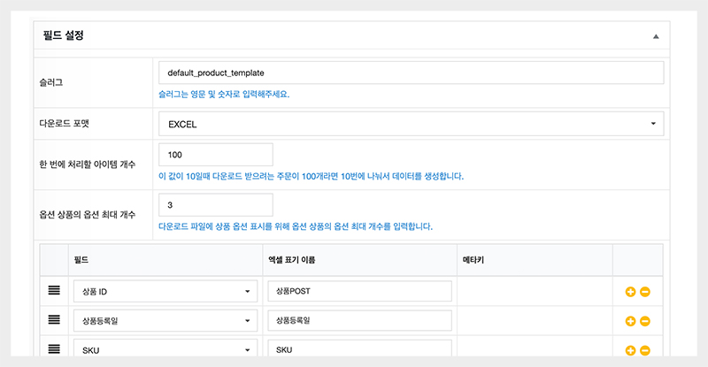
Task: Add a row after the 상품등록일 field
Action: (x=630, y=321)
